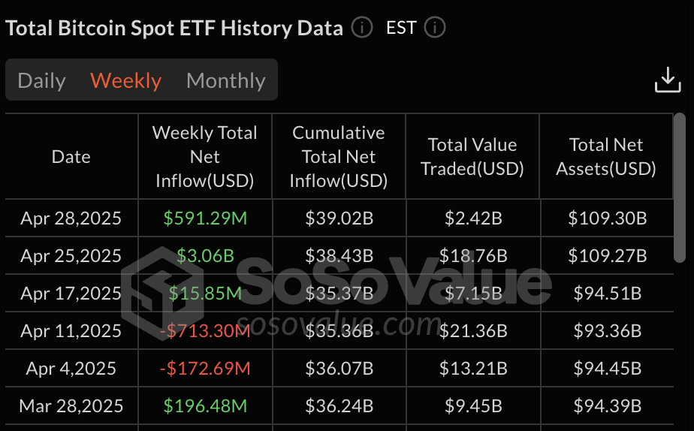Select the Apr 28,2025 date cell
The height and width of the screenshot is (431, 694).
(x=71, y=219)
